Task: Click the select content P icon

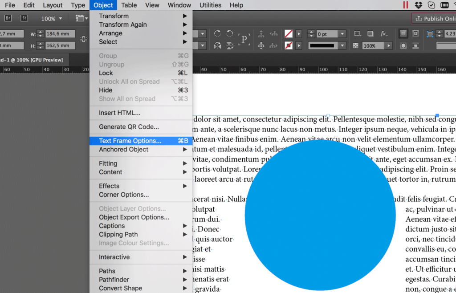Action: [244, 38]
